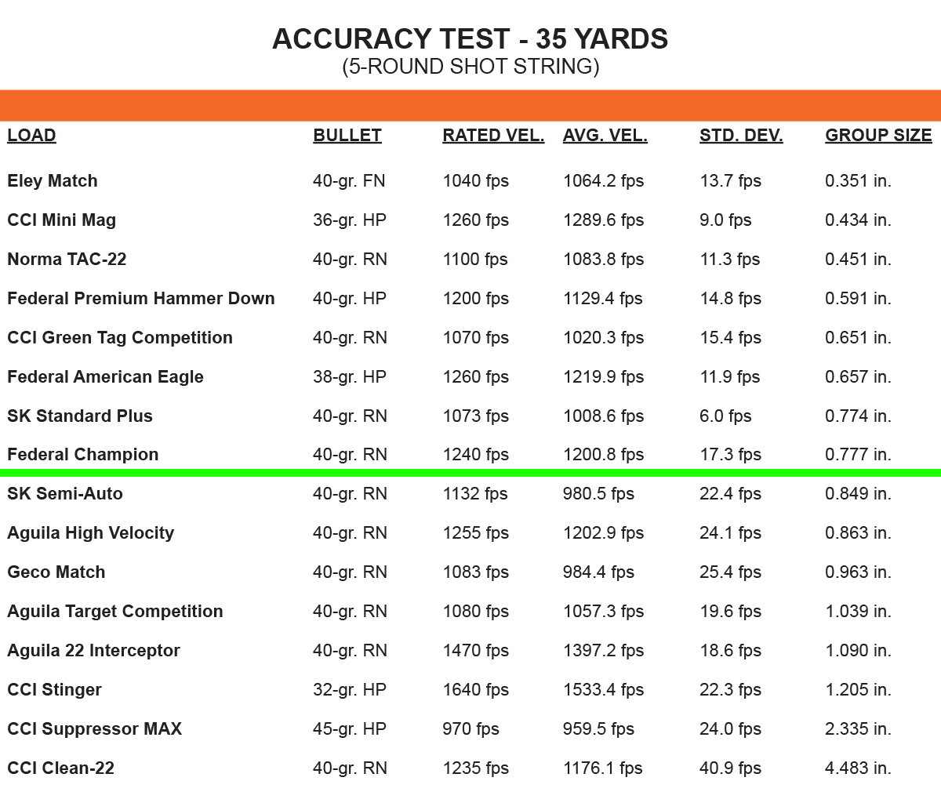Screen dimensions: 941x810
Task: Click the GROUP SIZE column header
Action: 878,136
